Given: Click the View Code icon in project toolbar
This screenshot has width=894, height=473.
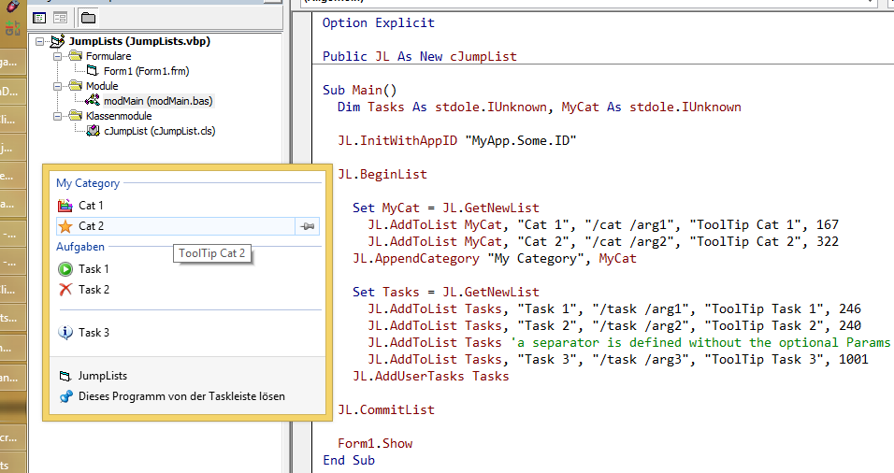Looking at the screenshot, I should click(40, 18).
